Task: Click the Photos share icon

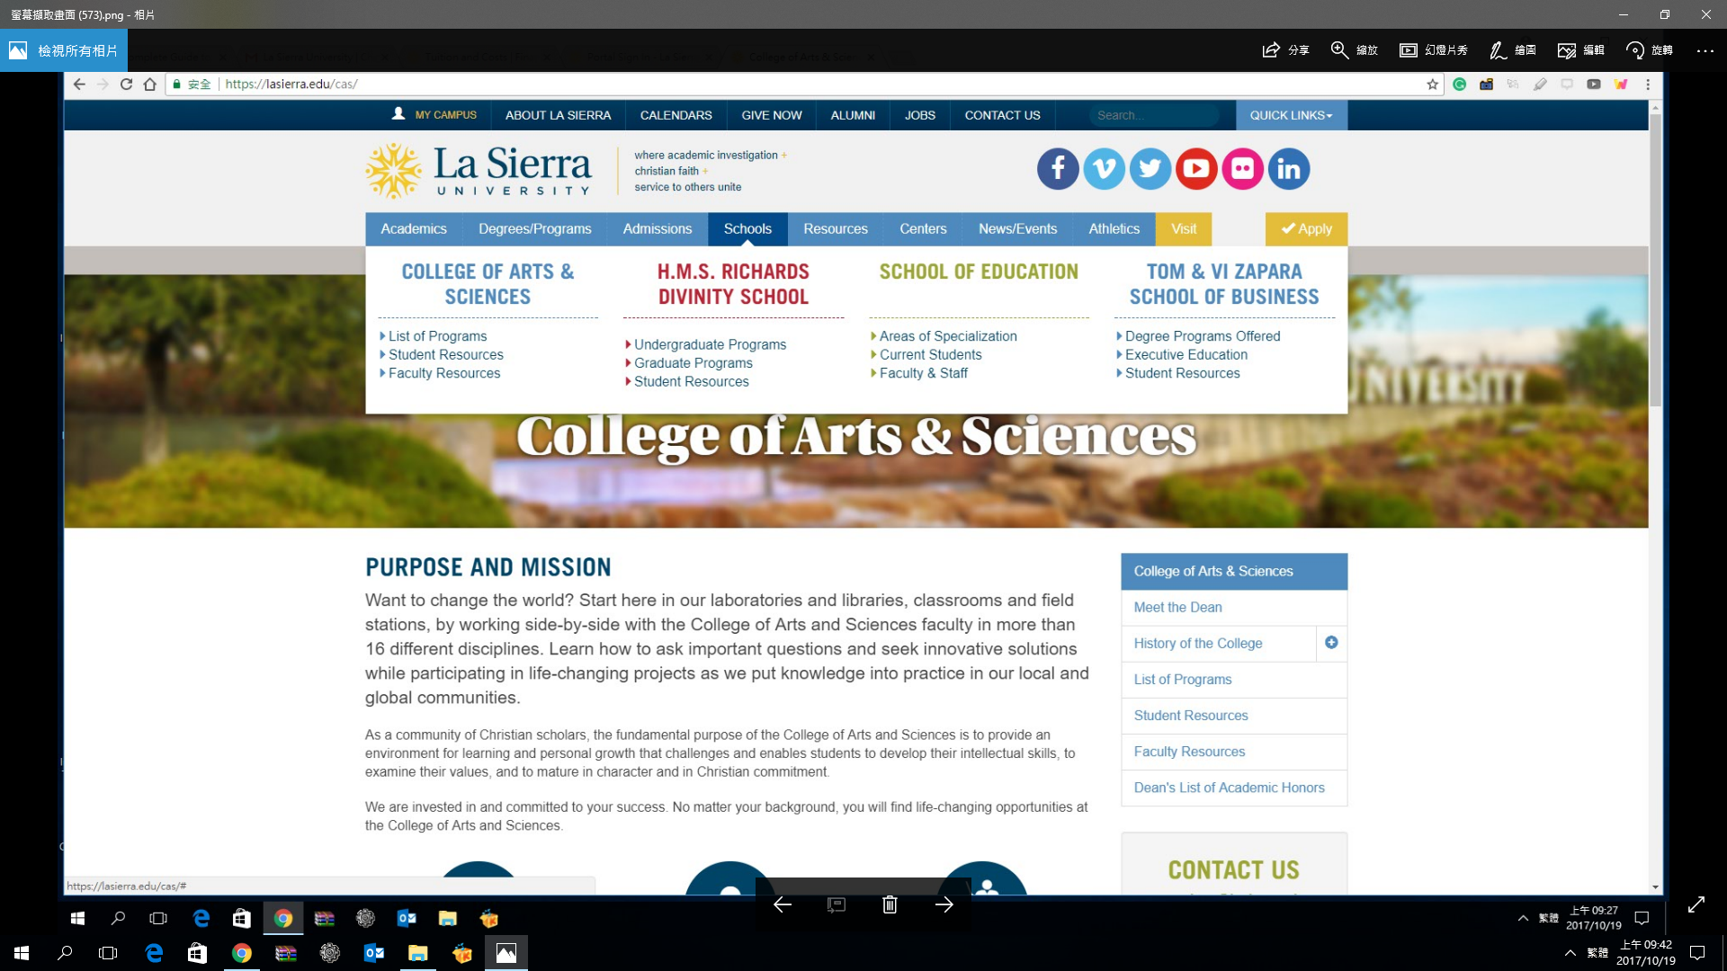Action: (1284, 50)
